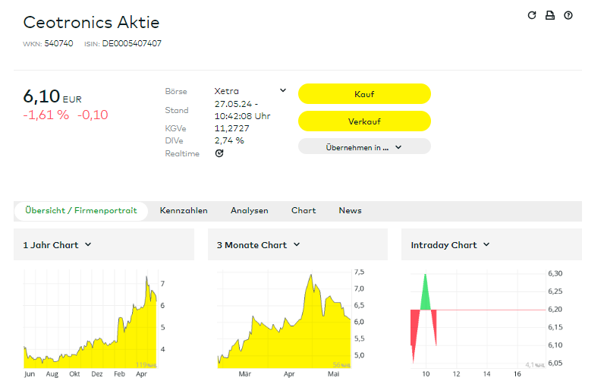
Task: Switch to the Kennzahlen tab
Action: [x=184, y=211]
